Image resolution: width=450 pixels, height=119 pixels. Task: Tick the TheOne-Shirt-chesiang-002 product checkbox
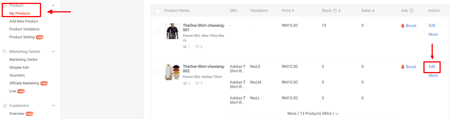pyautogui.click(x=158, y=72)
